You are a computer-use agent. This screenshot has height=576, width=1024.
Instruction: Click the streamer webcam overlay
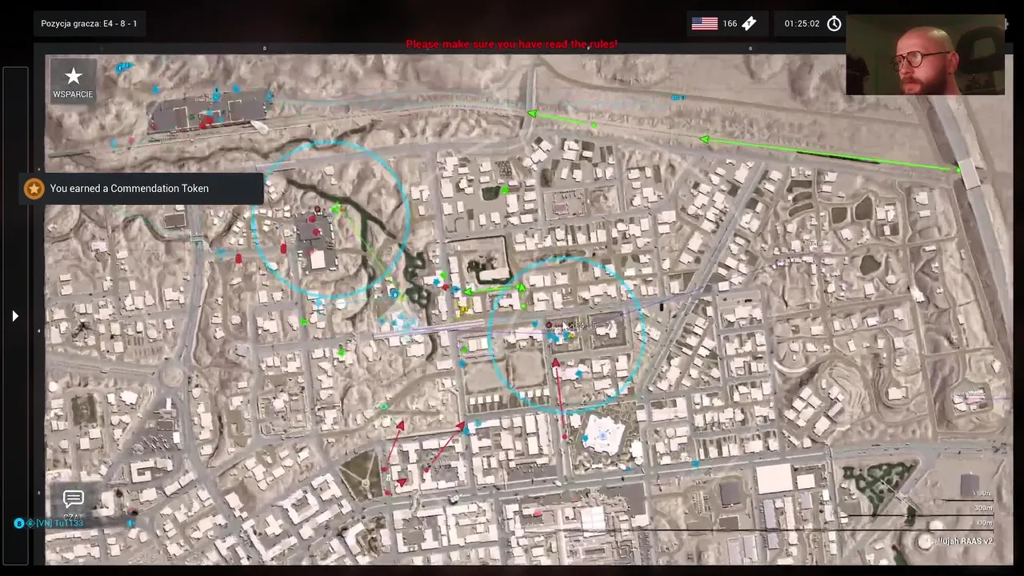[x=925, y=54]
